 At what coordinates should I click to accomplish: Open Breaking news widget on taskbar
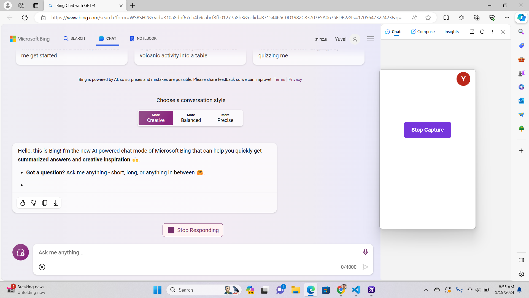pos(26,290)
